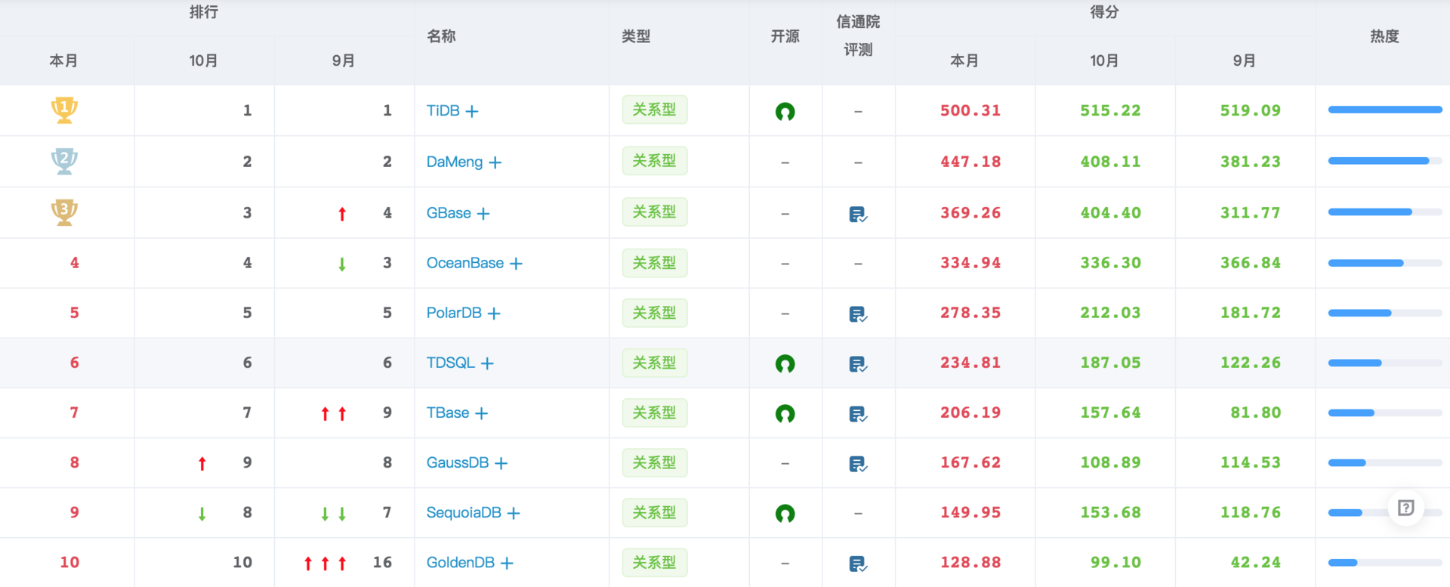Image resolution: width=1450 pixels, height=587 pixels.
Task: Click the plus icon next to GaussDB
Action: pyautogui.click(x=501, y=463)
